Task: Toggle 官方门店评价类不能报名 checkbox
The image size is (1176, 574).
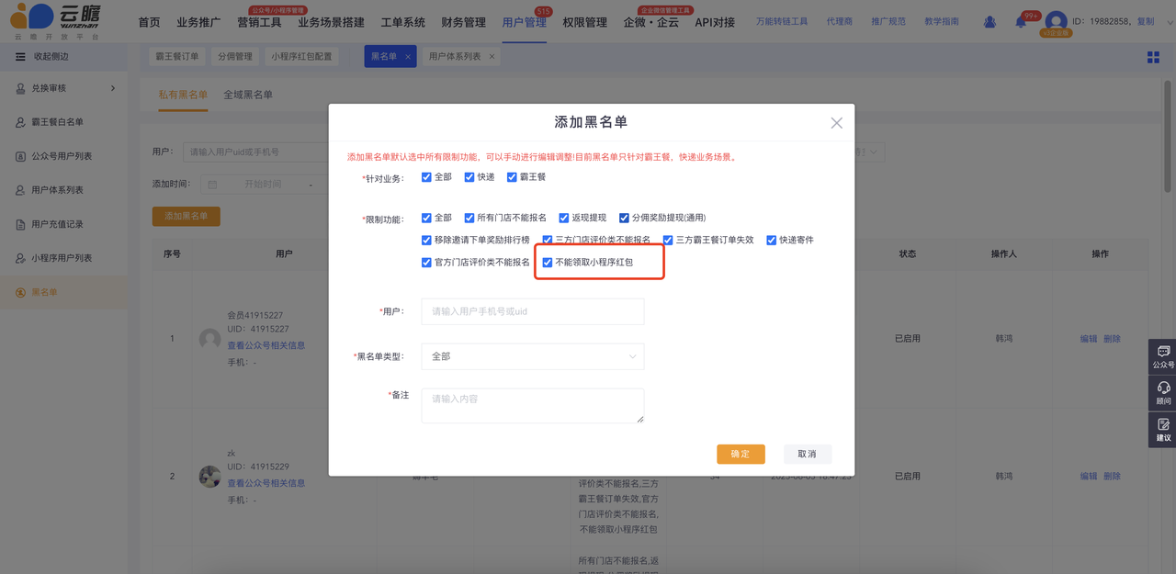Action: point(426,262)
